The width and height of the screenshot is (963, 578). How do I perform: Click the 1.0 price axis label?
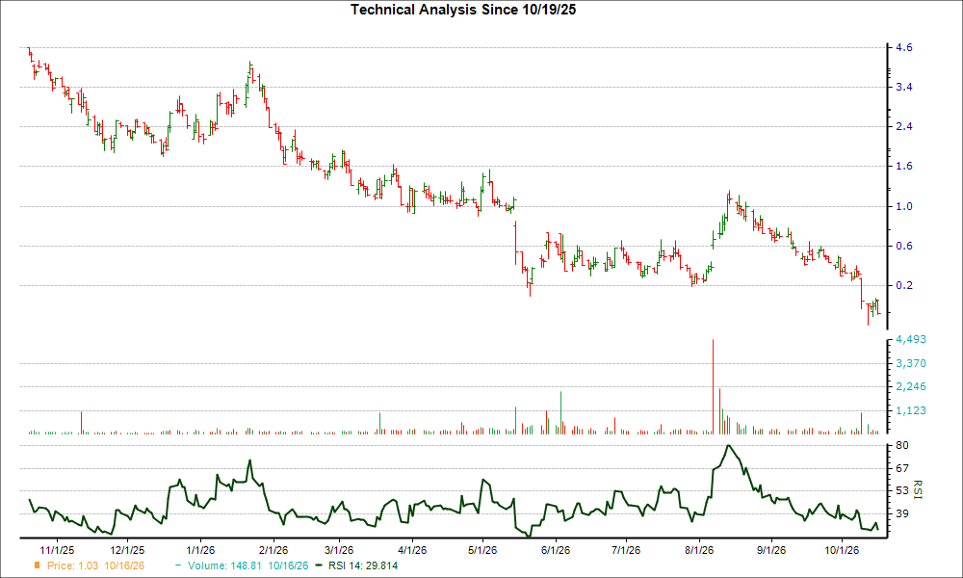(904, 206)
